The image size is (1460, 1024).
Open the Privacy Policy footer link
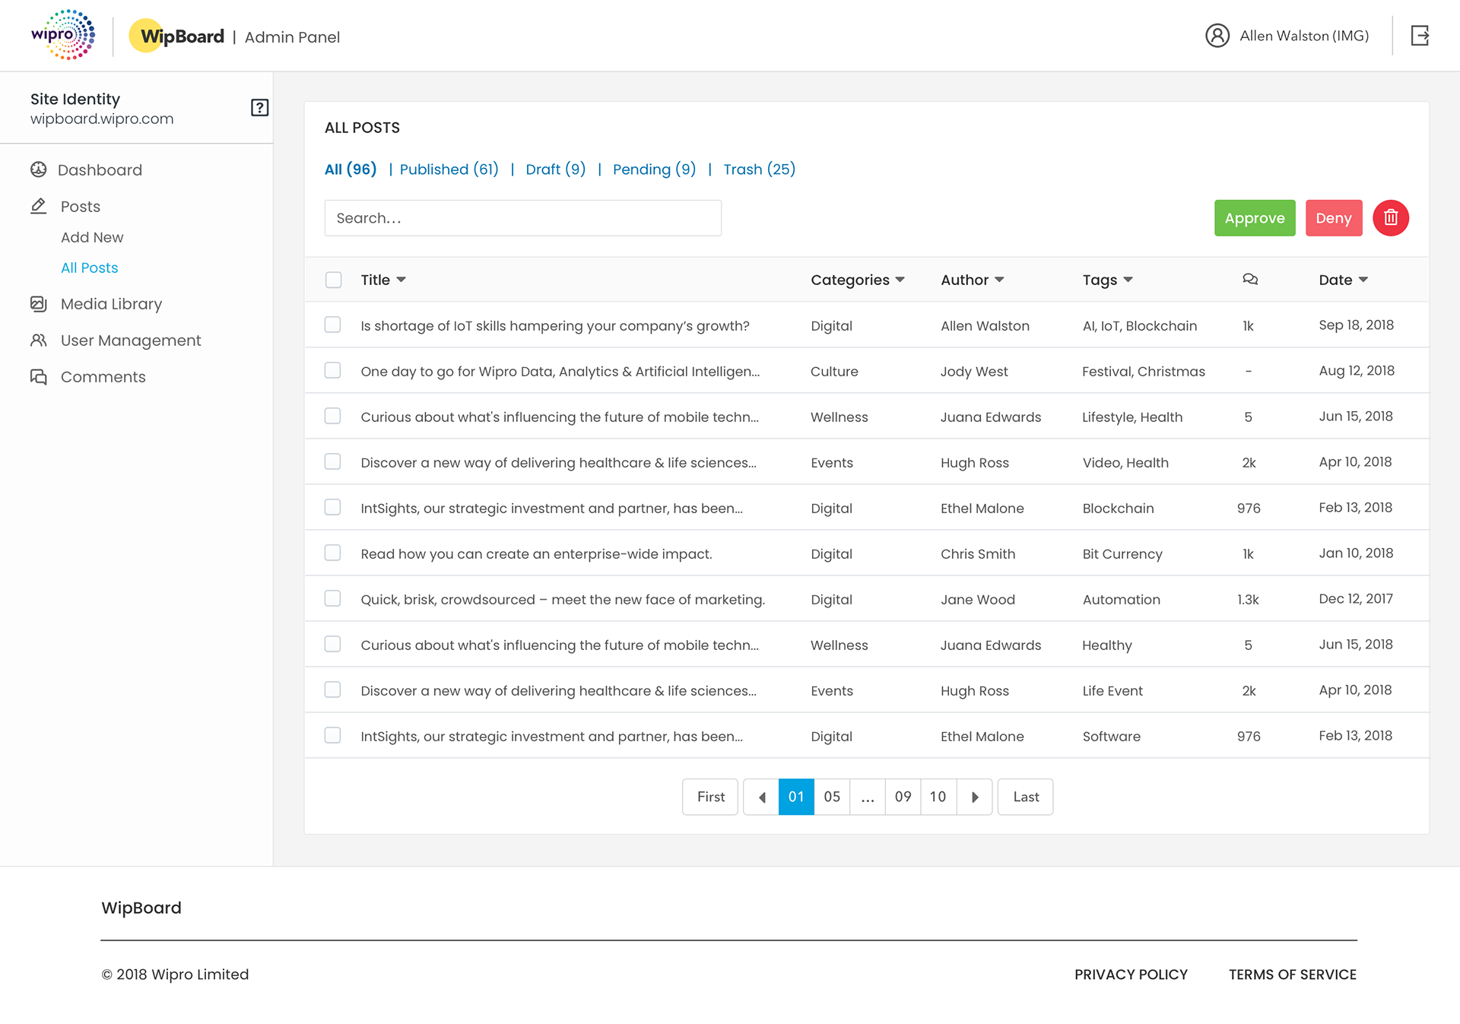1131,975
